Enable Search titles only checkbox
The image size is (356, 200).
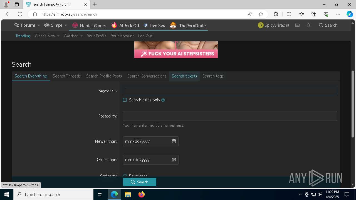125,100
